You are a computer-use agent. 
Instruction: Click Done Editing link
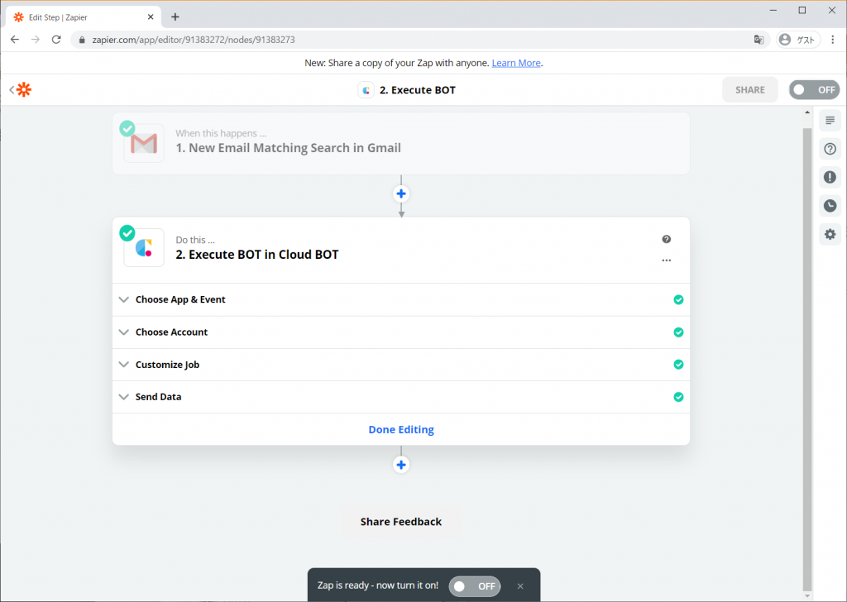tap(401, 429)
